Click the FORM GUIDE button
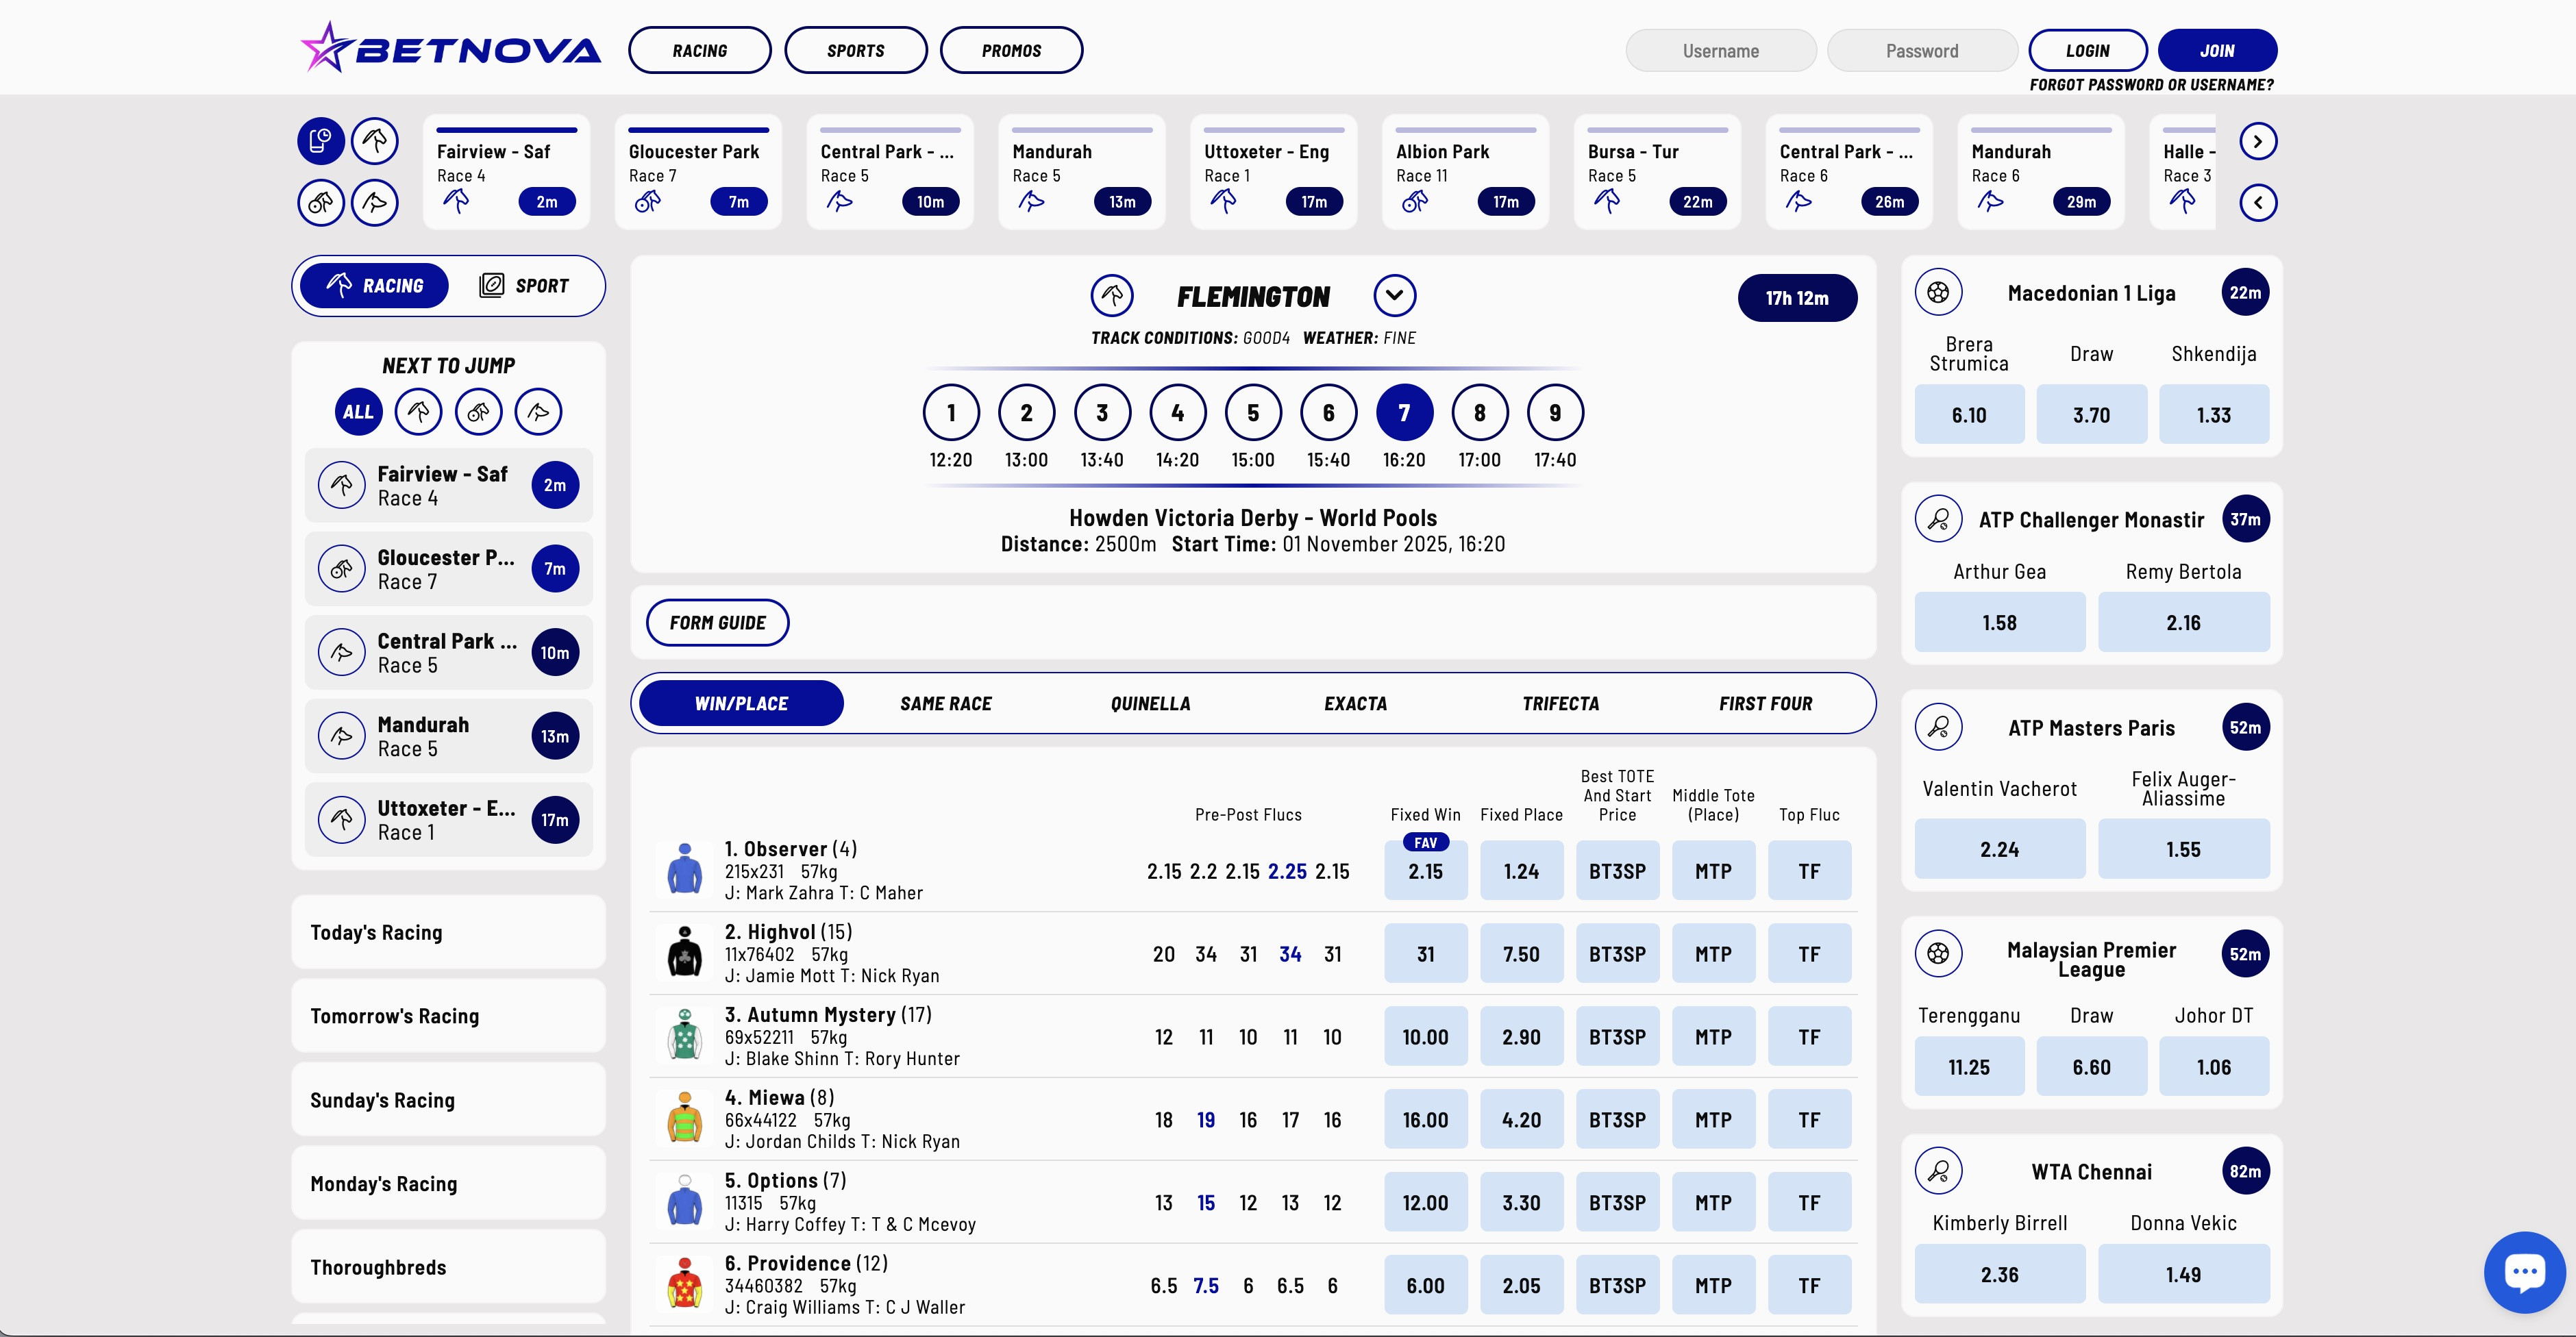Image resolution: width=2576 pixels, height=1337 pixels. (717, 622)
